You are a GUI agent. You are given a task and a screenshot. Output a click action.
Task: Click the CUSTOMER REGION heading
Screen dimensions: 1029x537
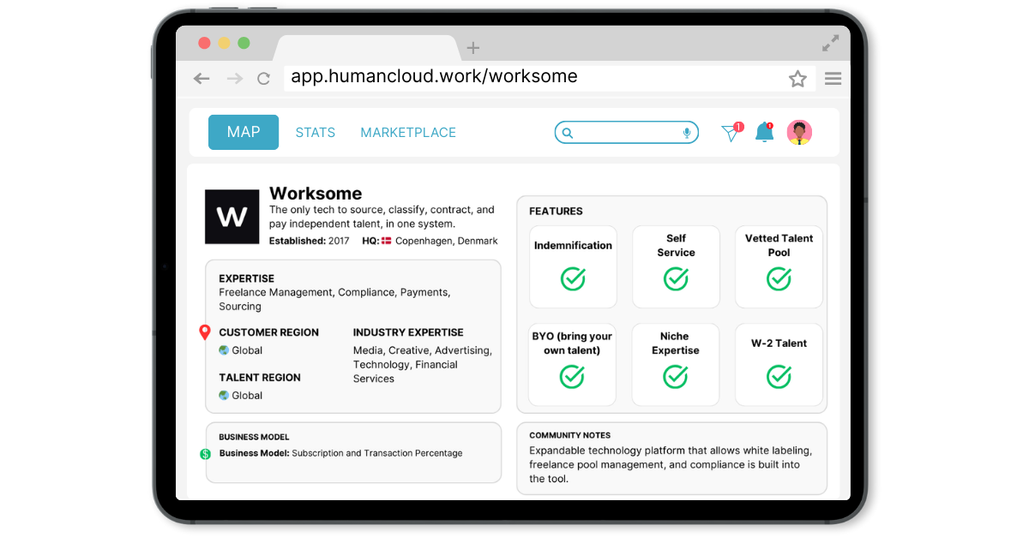click(x=268, y=332)
